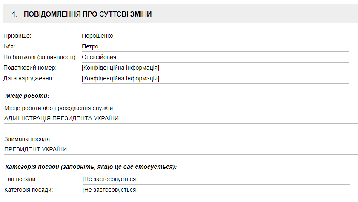Select the position value "ПРЕЗИДЕНТ УКРАЇНИ"

(x=35, y=149)
